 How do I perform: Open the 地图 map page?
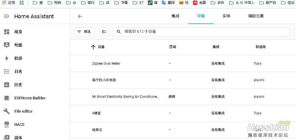pyautogui.click(x=35, y=45)
